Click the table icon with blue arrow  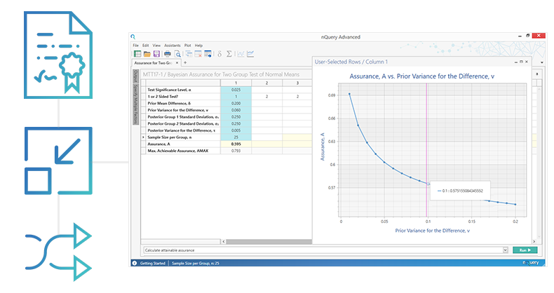(x=208, y=54)
